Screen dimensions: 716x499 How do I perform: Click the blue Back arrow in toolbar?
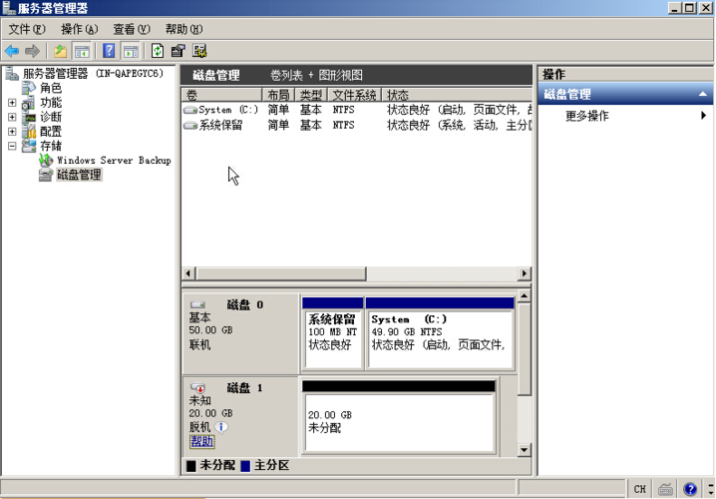click(x=12, y=51)
